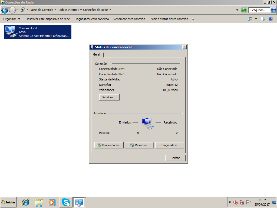277x208 pixels.
Task: Click Diagnosticar esta conexão
Action: pyautogui.click(x=91, y=19)
